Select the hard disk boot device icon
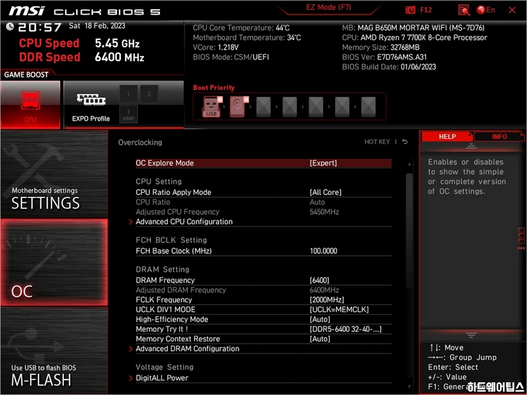Viewport: 527px width, 395px height. pos(238,106)
